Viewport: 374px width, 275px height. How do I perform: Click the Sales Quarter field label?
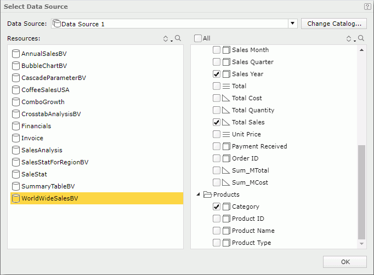253,62
